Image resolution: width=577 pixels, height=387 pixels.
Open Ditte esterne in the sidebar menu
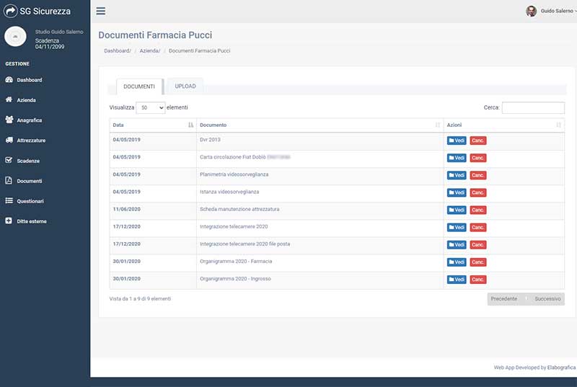tap(32, 221)
